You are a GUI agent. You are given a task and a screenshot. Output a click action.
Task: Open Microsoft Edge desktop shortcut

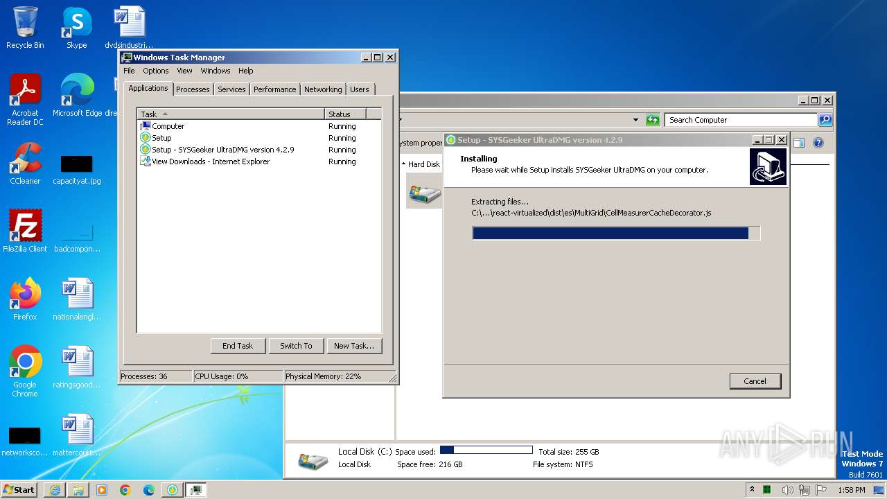pyautogui.click(x=77, y=96)
